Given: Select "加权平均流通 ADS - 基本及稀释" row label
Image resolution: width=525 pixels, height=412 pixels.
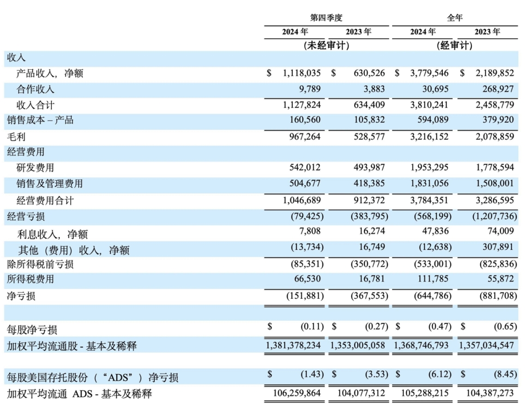Looking at the screenshot, I should coord(79,394).
